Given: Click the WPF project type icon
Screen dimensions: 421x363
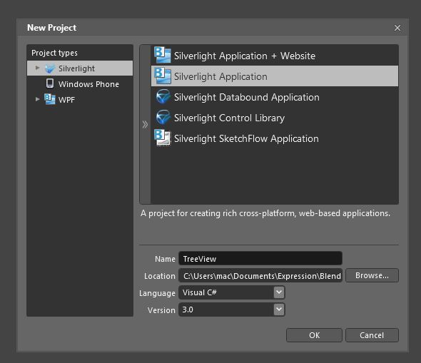Looking at the screenshot, I should pos(50,99).
